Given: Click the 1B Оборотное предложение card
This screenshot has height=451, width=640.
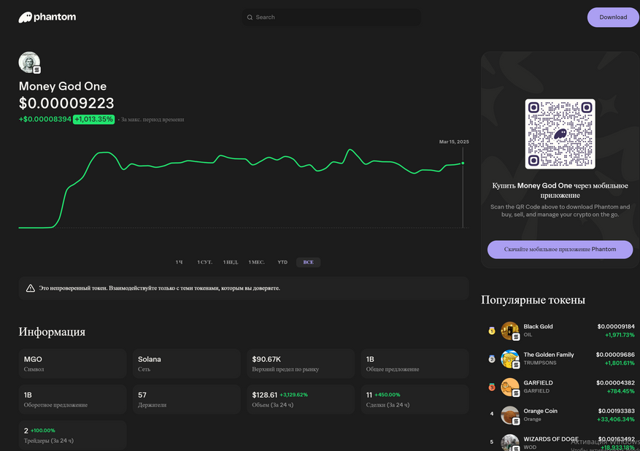Looking at the screenshot, I should (x=73, y=400).
